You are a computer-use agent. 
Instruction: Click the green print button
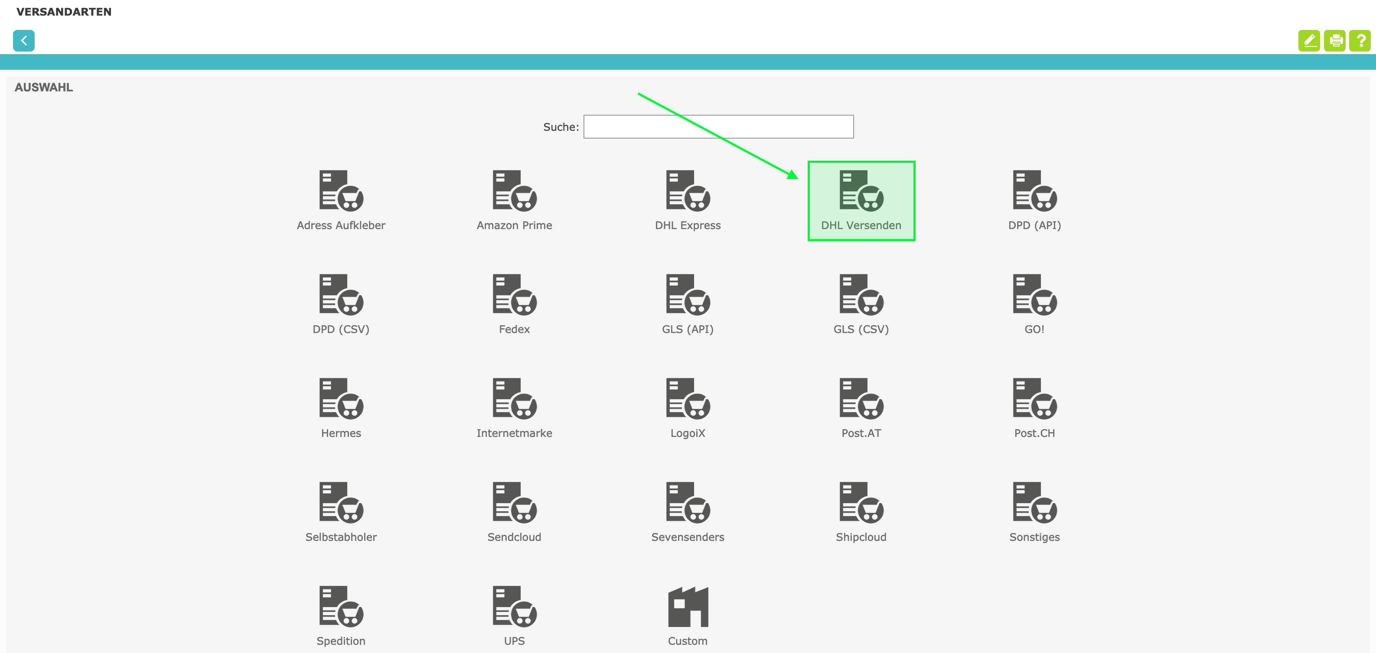[x=1334, y=41]
